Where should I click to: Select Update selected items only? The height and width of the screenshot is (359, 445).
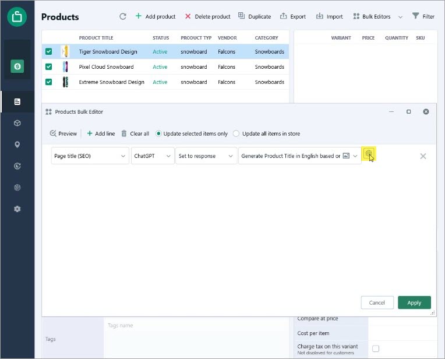(x=158, y=133)
